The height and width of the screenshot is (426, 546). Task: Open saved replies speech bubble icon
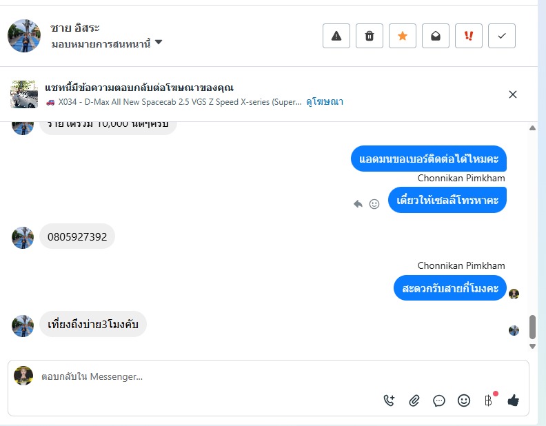click(x=439, y=400)
